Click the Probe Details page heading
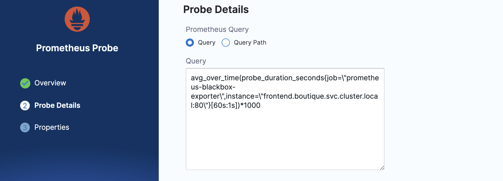503x181 pixels. tap(216, 10)
